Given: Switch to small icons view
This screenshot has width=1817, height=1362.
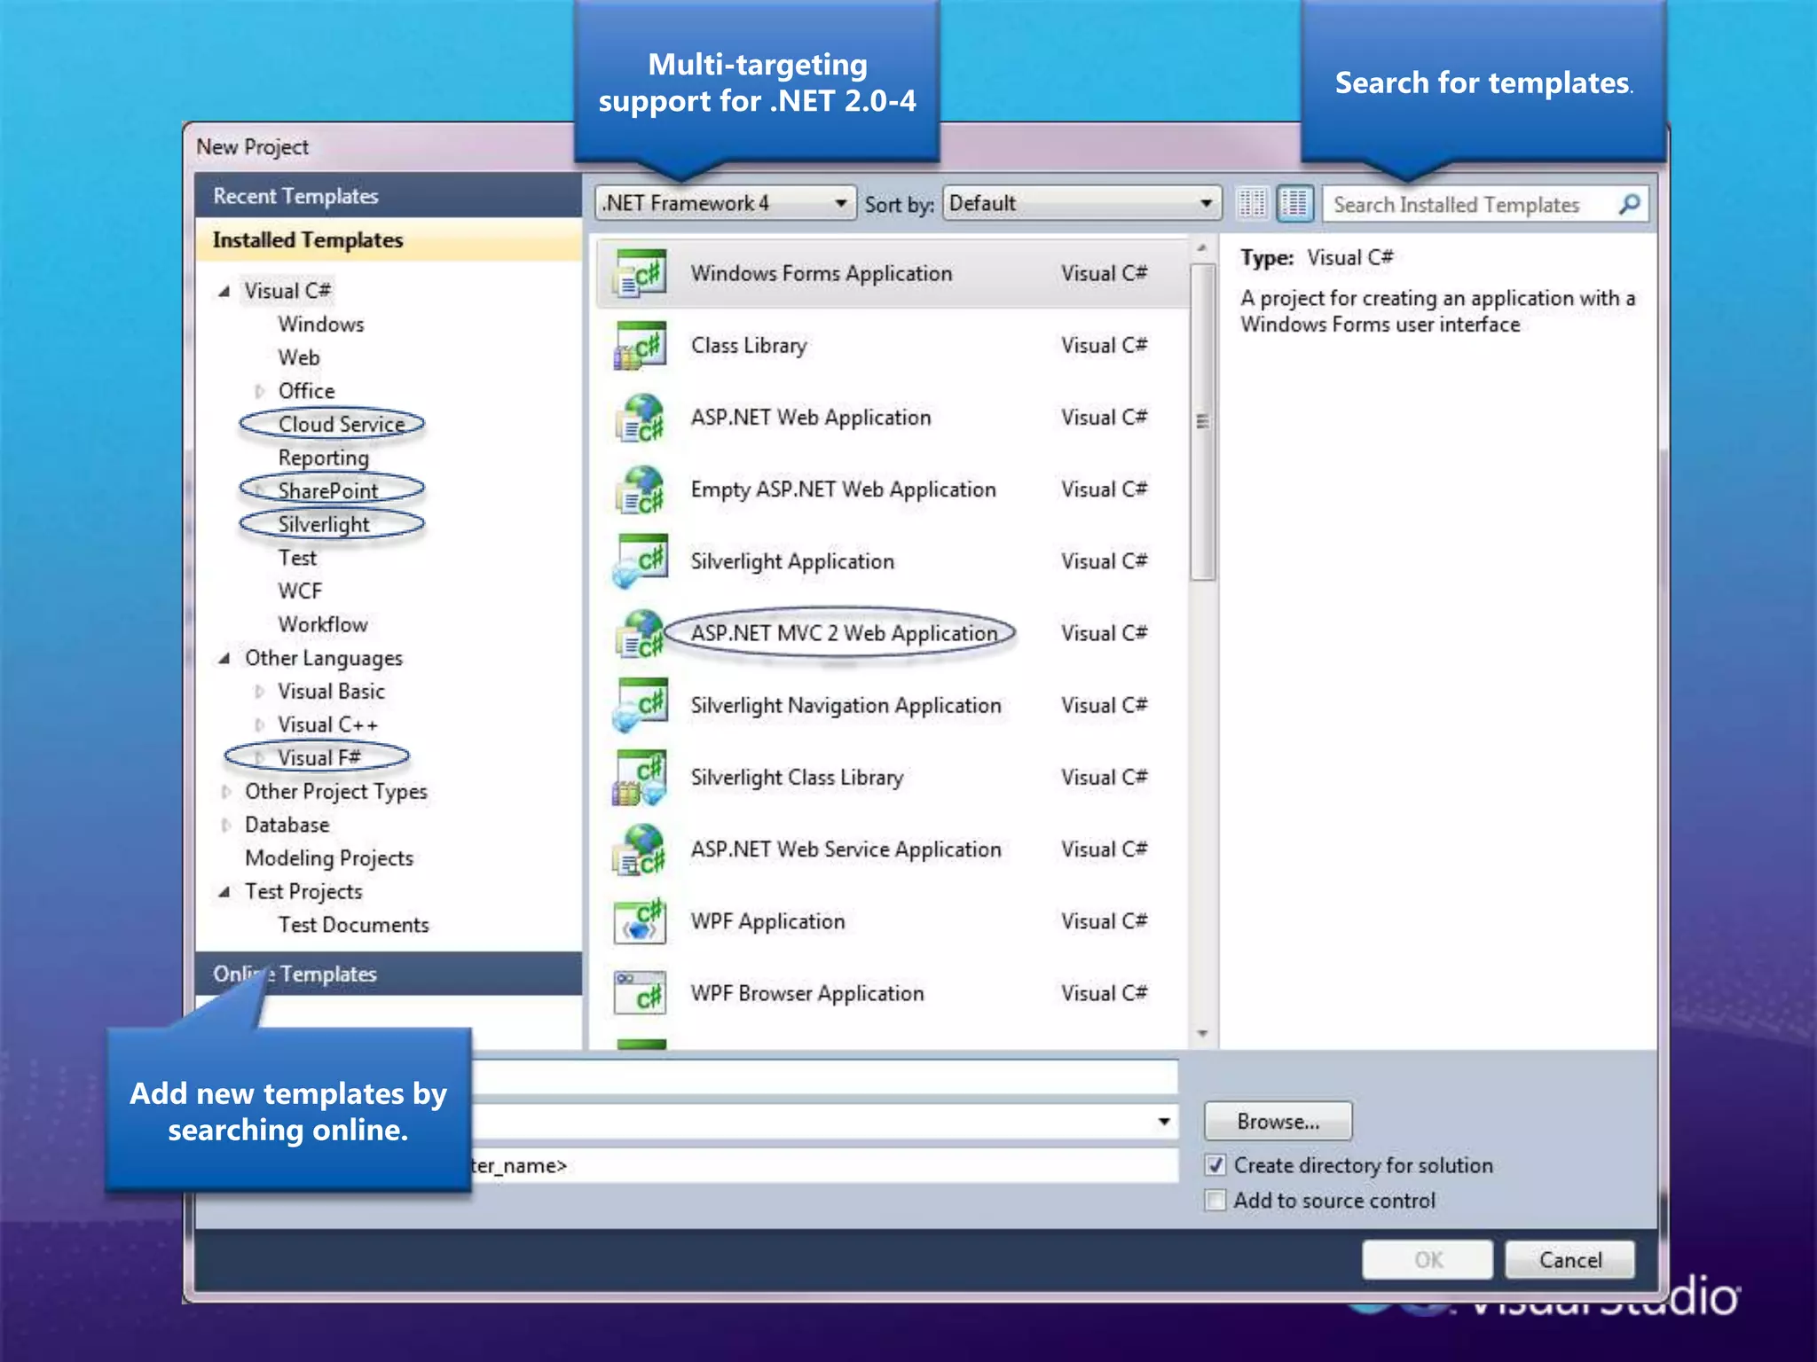Looking at the screenshot, I should [1252, 204].
